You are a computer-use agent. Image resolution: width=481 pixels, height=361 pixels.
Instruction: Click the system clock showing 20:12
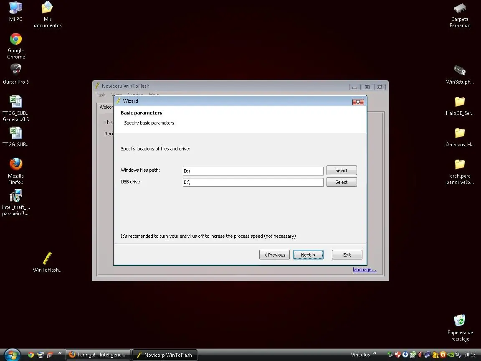pos(470,355)
